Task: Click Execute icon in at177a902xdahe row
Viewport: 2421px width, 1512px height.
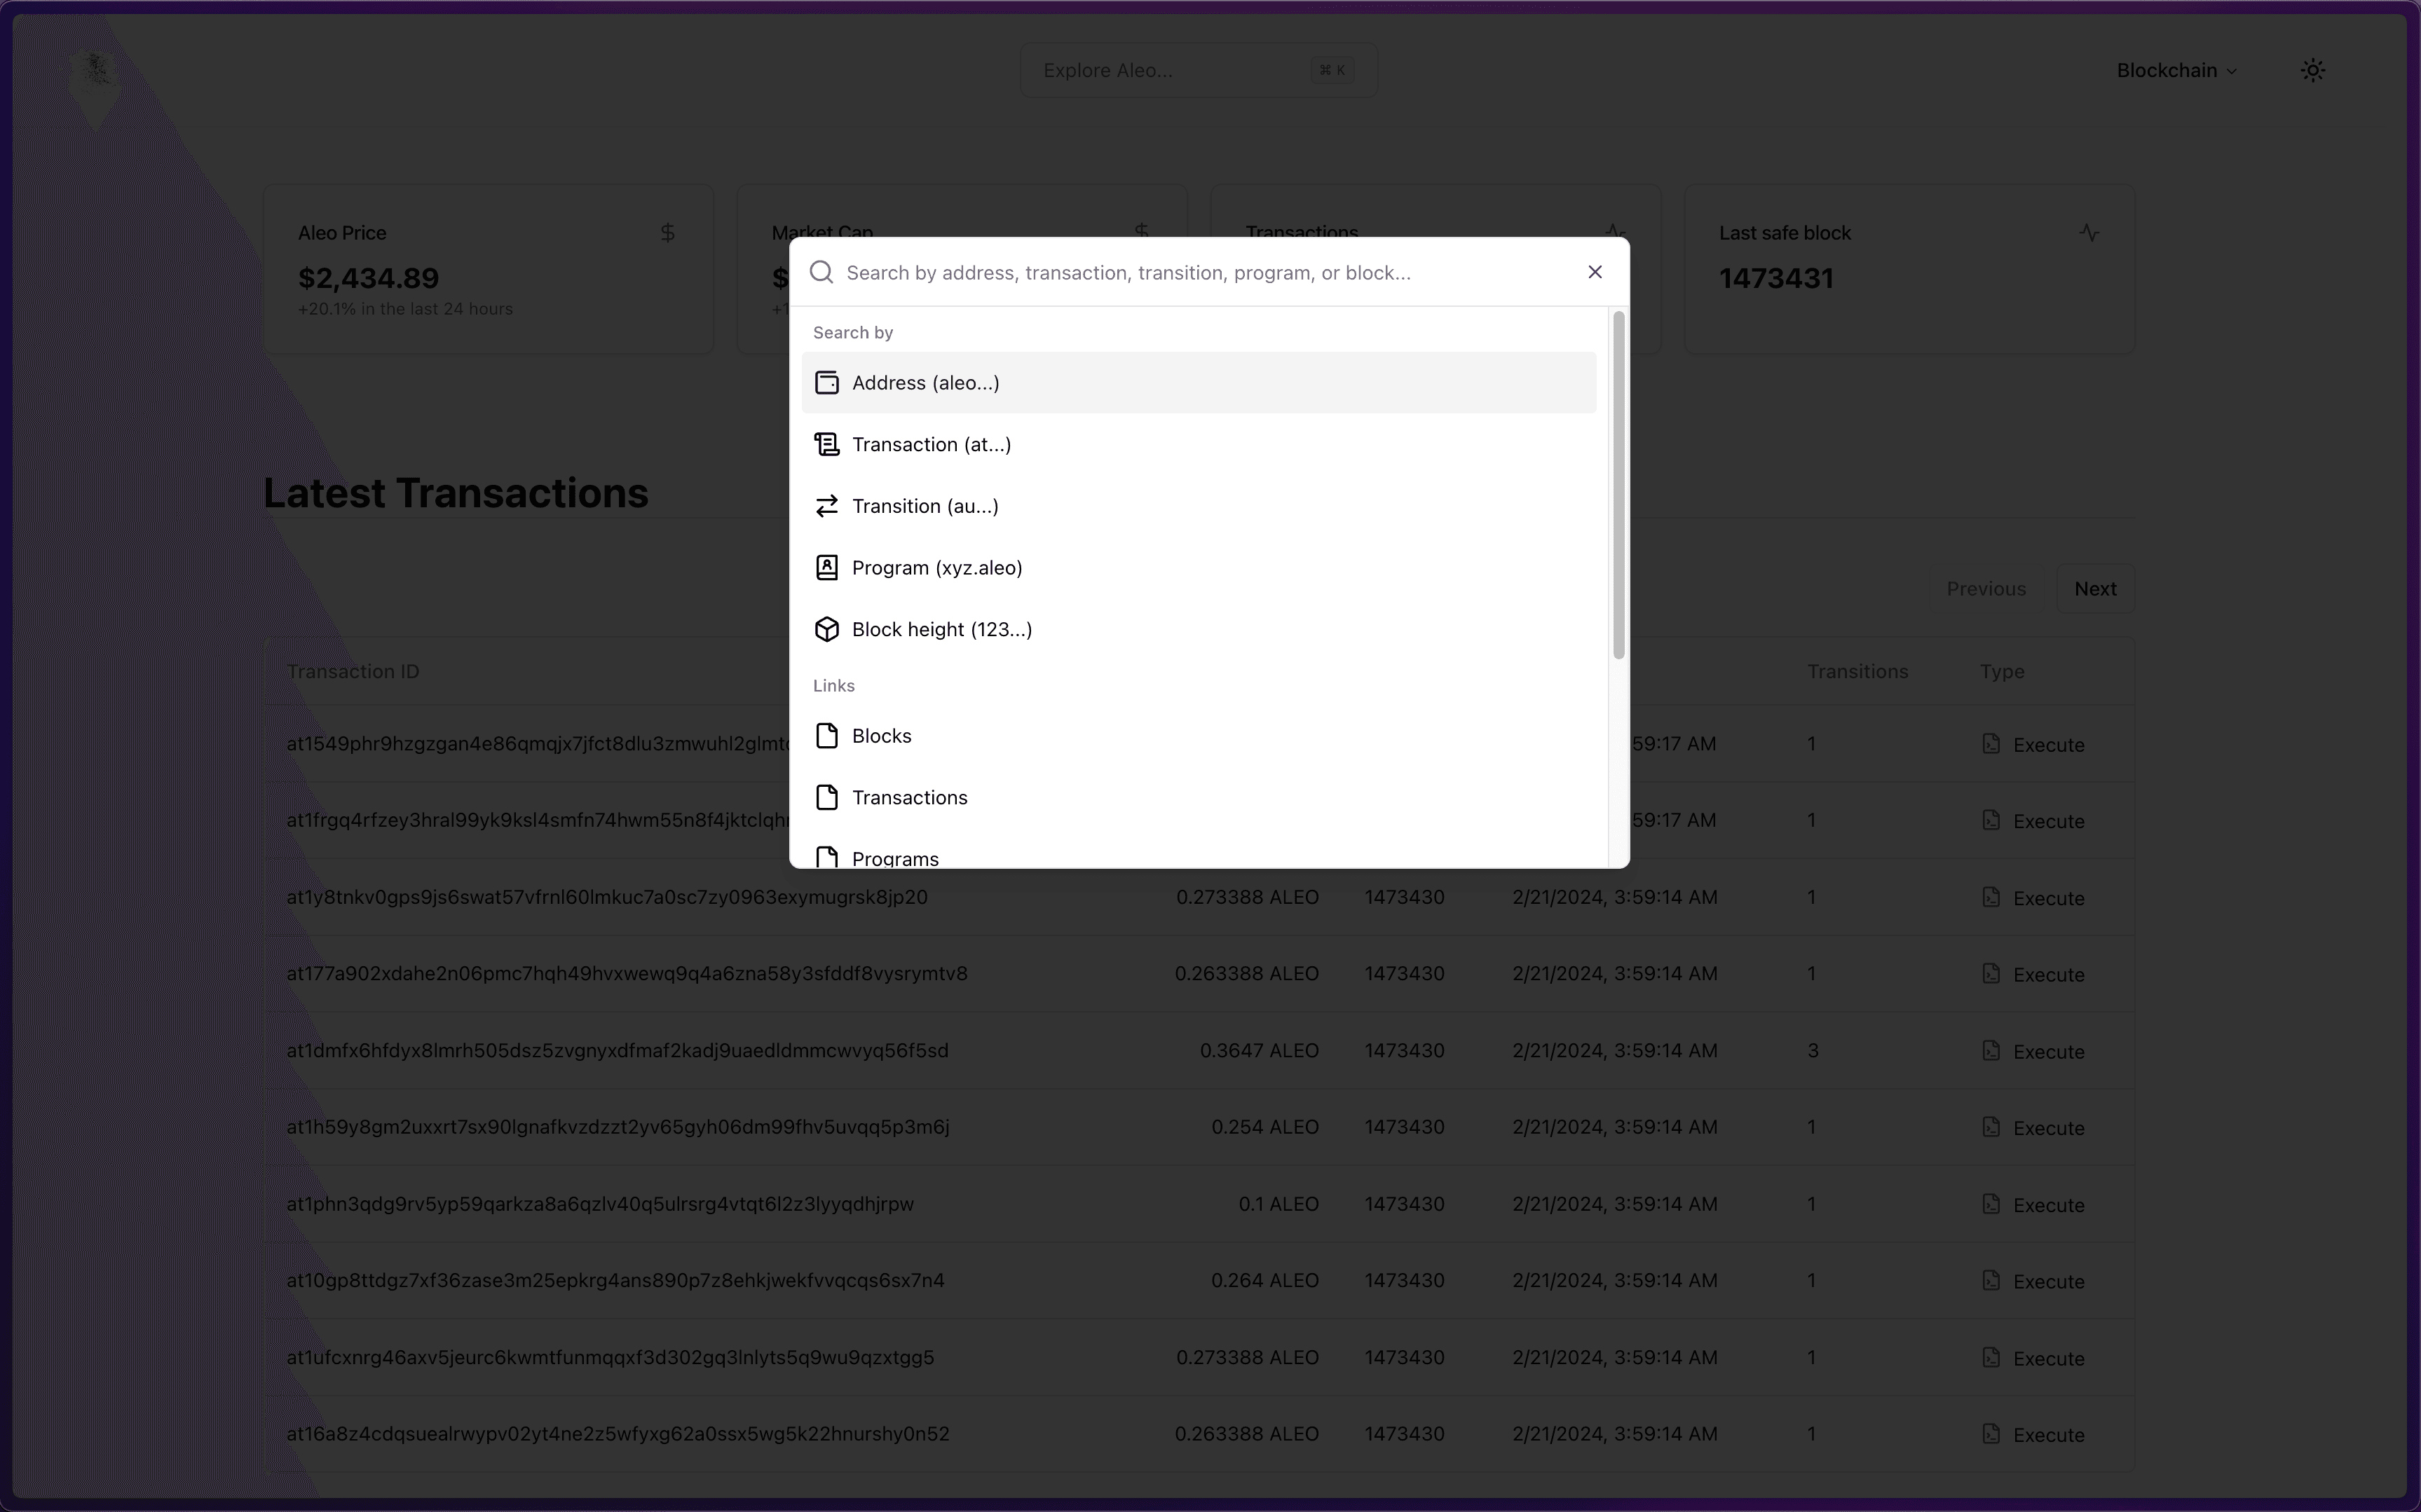Action: tap(1991, 974)
